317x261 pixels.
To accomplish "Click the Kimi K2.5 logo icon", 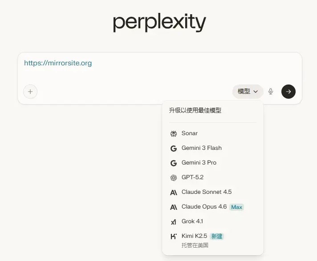I will point(174,236).
